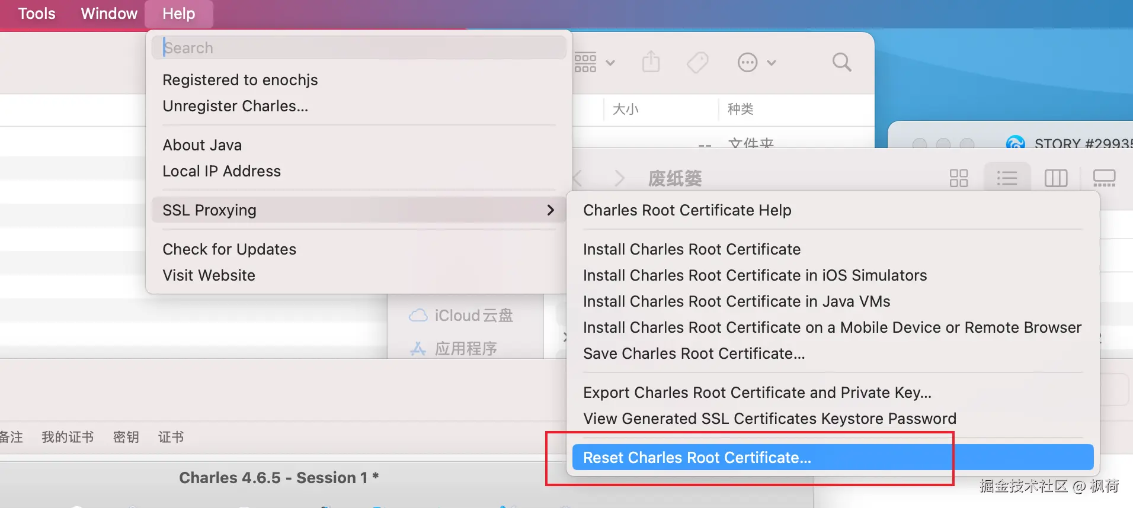Switch Trash window to gallery view
The width and height of the screenshot is (1133, 508).
click(1104, 178)
